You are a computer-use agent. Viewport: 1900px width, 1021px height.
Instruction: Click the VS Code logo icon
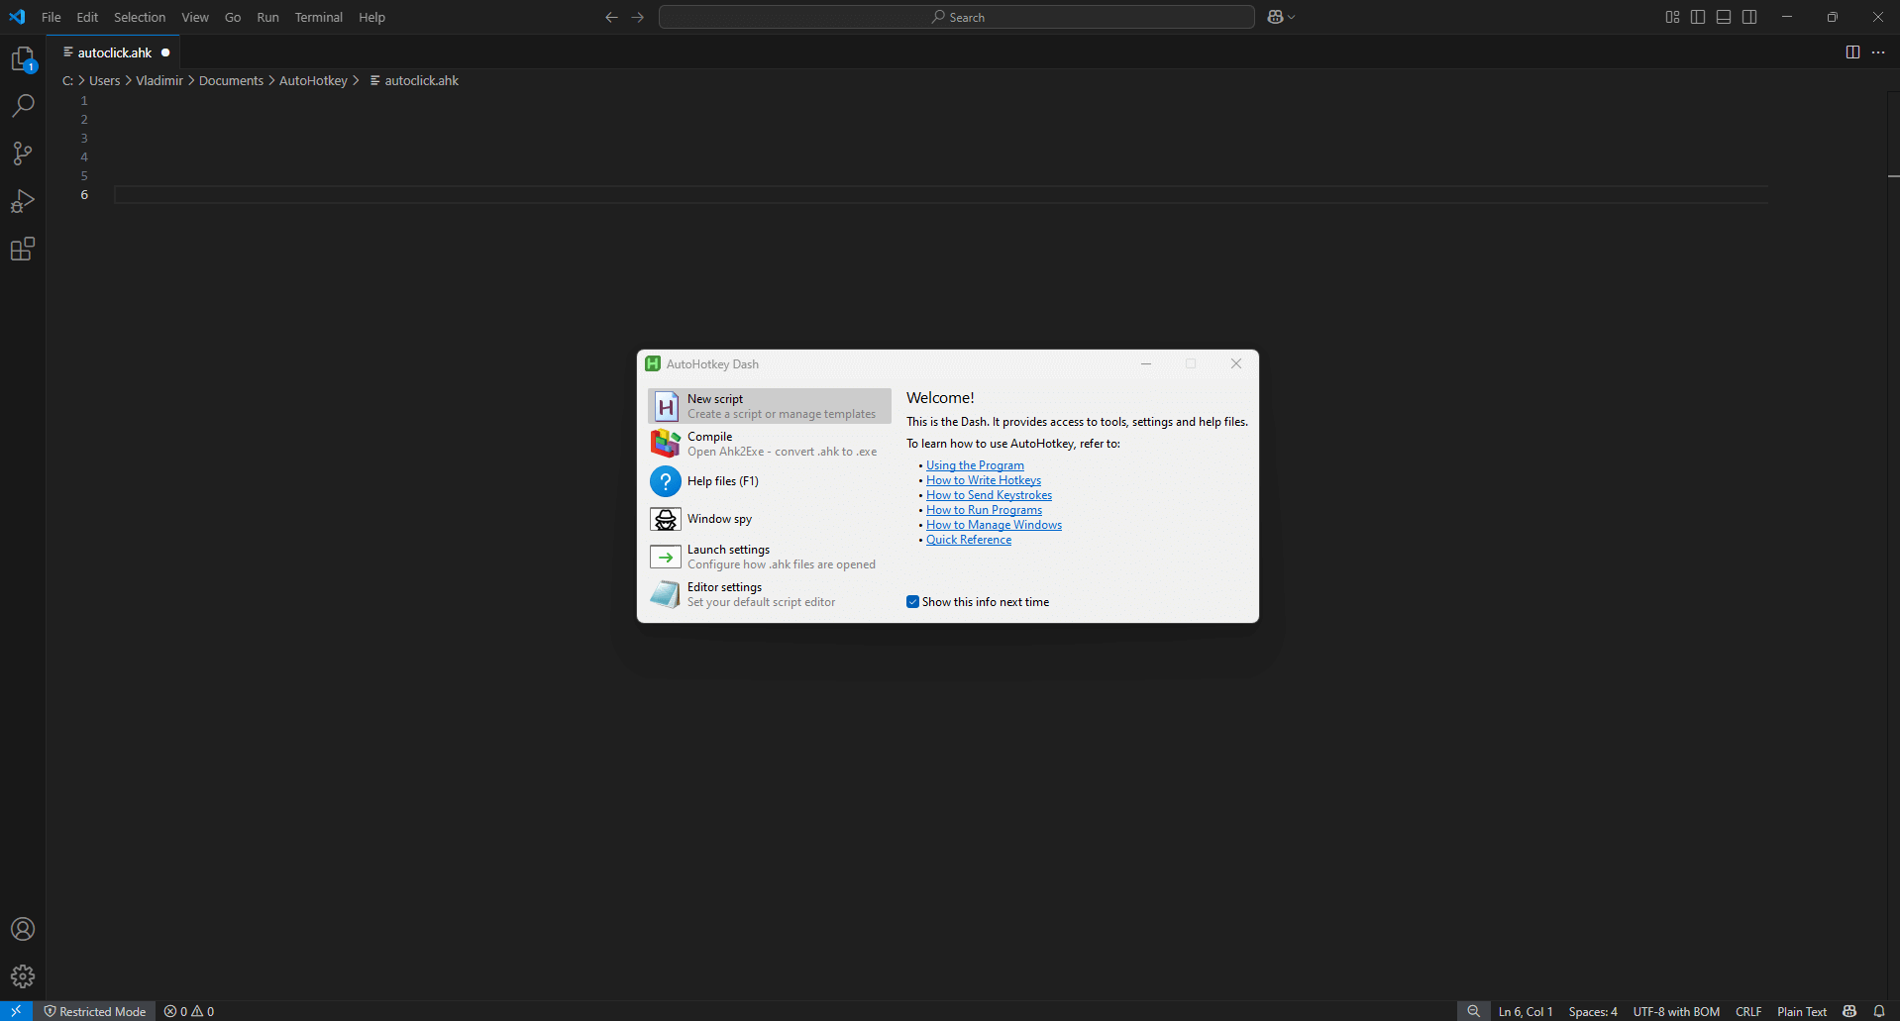[x=17, y=17]
